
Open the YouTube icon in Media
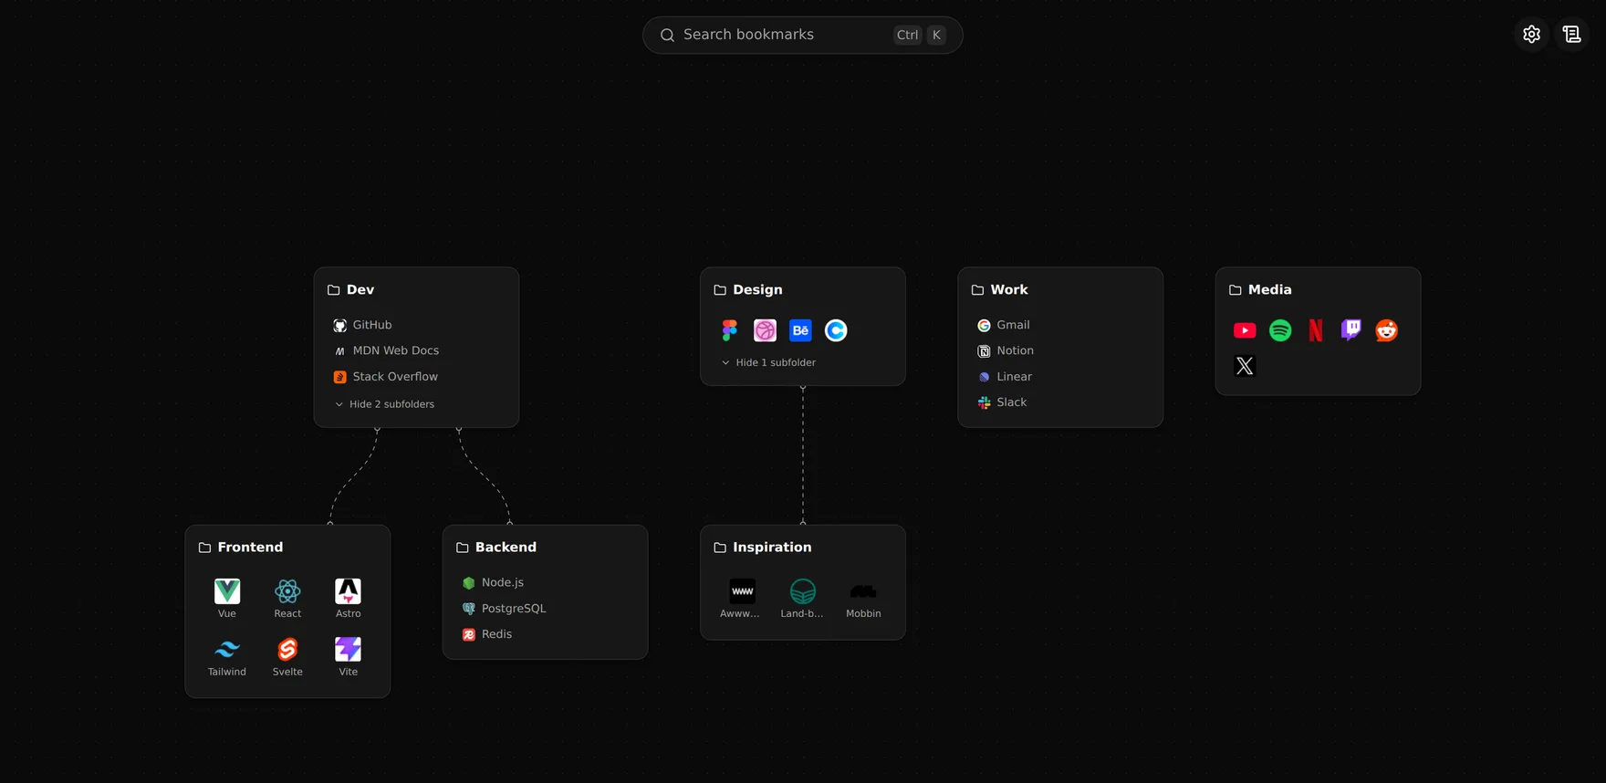coord(1245,330)
